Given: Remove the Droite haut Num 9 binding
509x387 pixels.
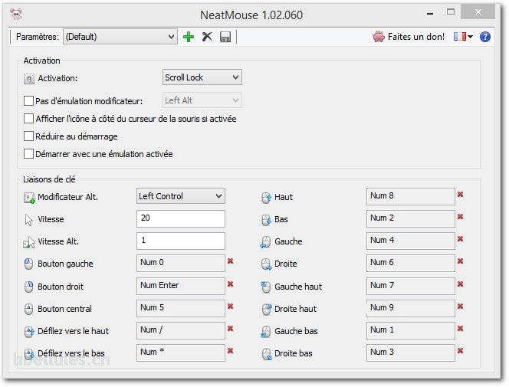Looking at the screenshot, I should click(x=460, y=307).
